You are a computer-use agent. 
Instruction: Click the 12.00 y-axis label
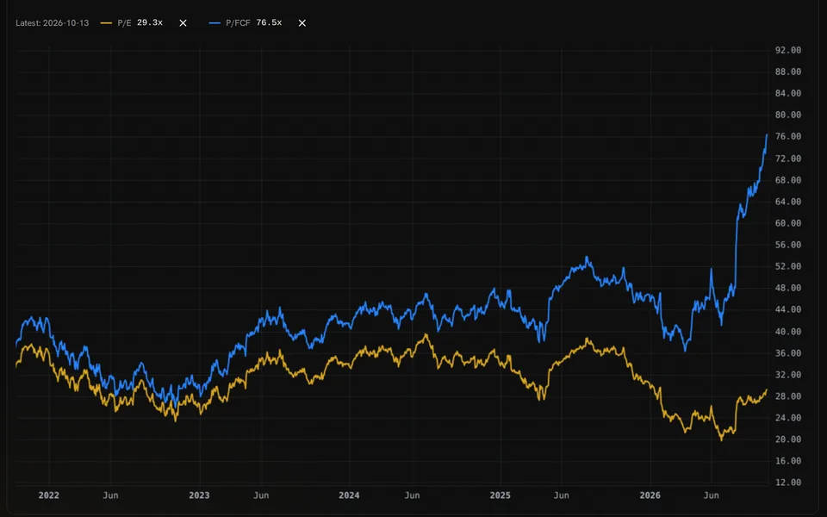pos(788,483)
